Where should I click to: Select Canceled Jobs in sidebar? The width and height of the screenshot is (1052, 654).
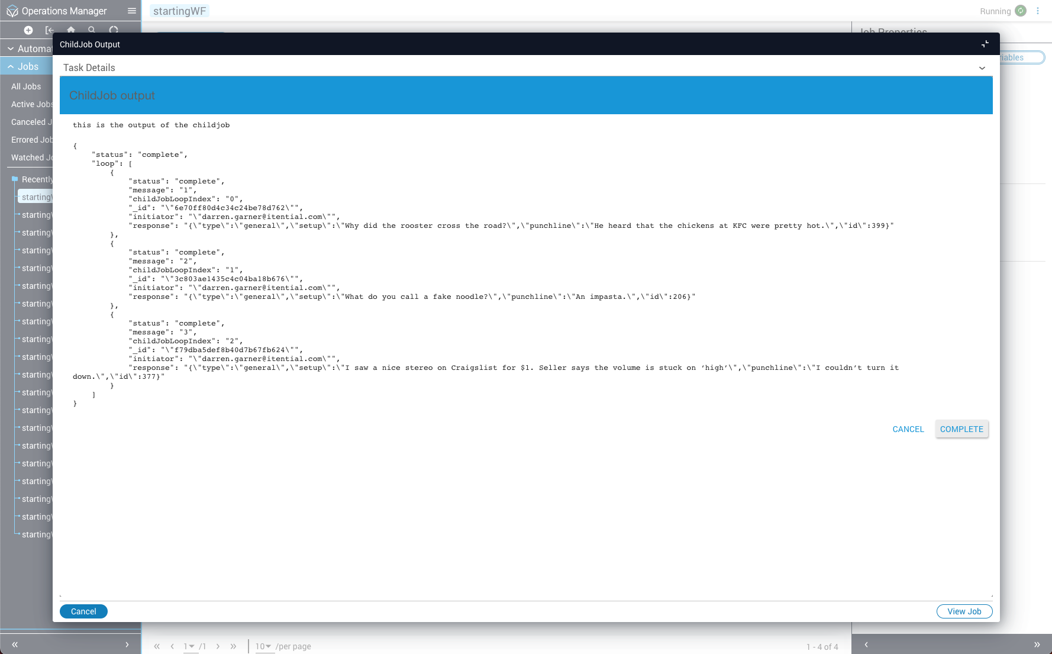coord(32,122)
